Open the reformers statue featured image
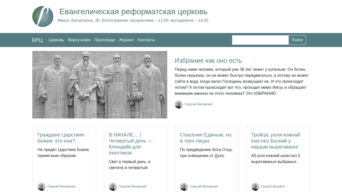Screen dimensions: 342x192 [x=100, y=85]
